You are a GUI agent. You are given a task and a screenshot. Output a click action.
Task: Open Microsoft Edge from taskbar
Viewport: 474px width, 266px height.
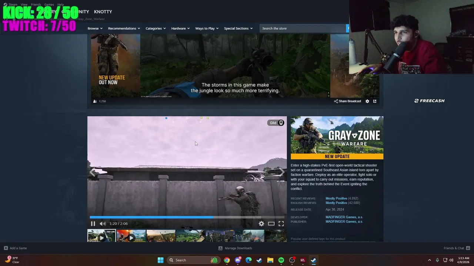coord(248,260)
